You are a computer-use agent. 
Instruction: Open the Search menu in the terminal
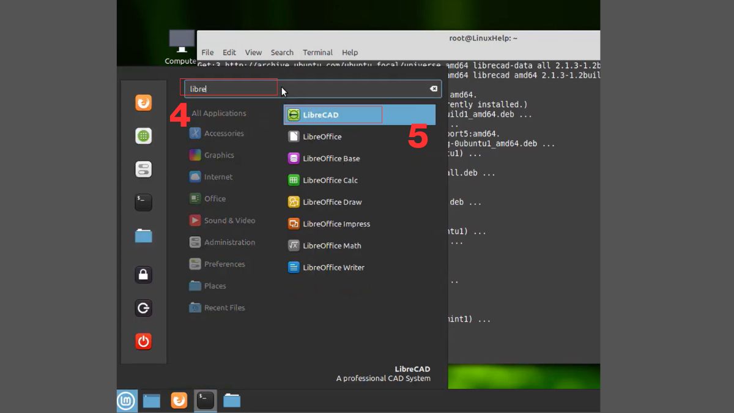[282, 53]
